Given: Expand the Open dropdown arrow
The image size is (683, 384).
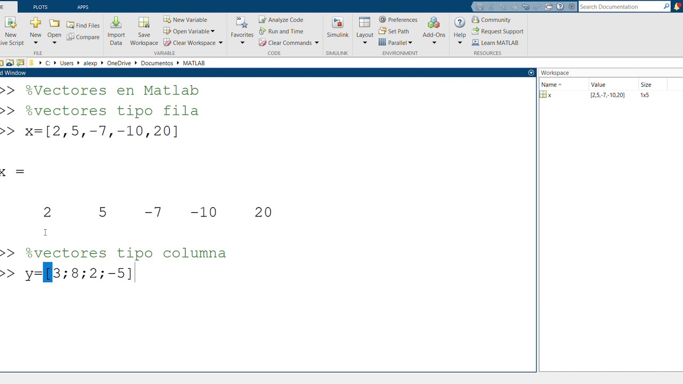Looking at the screenshot, I should (54, 43).
